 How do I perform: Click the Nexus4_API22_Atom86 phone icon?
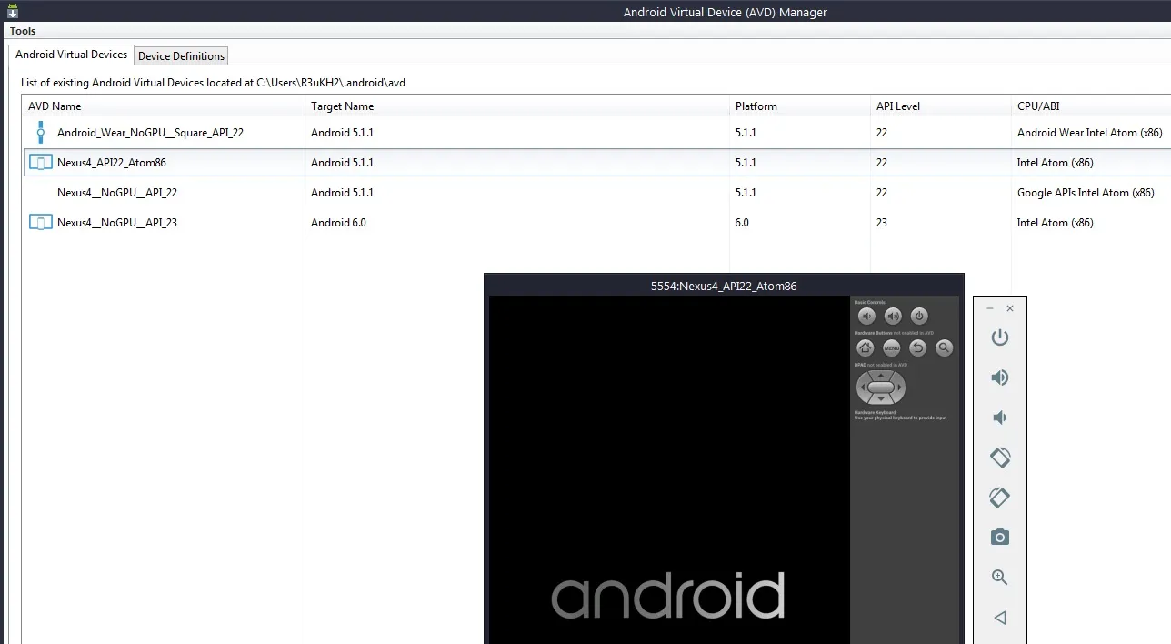click(x=41, y=163)
